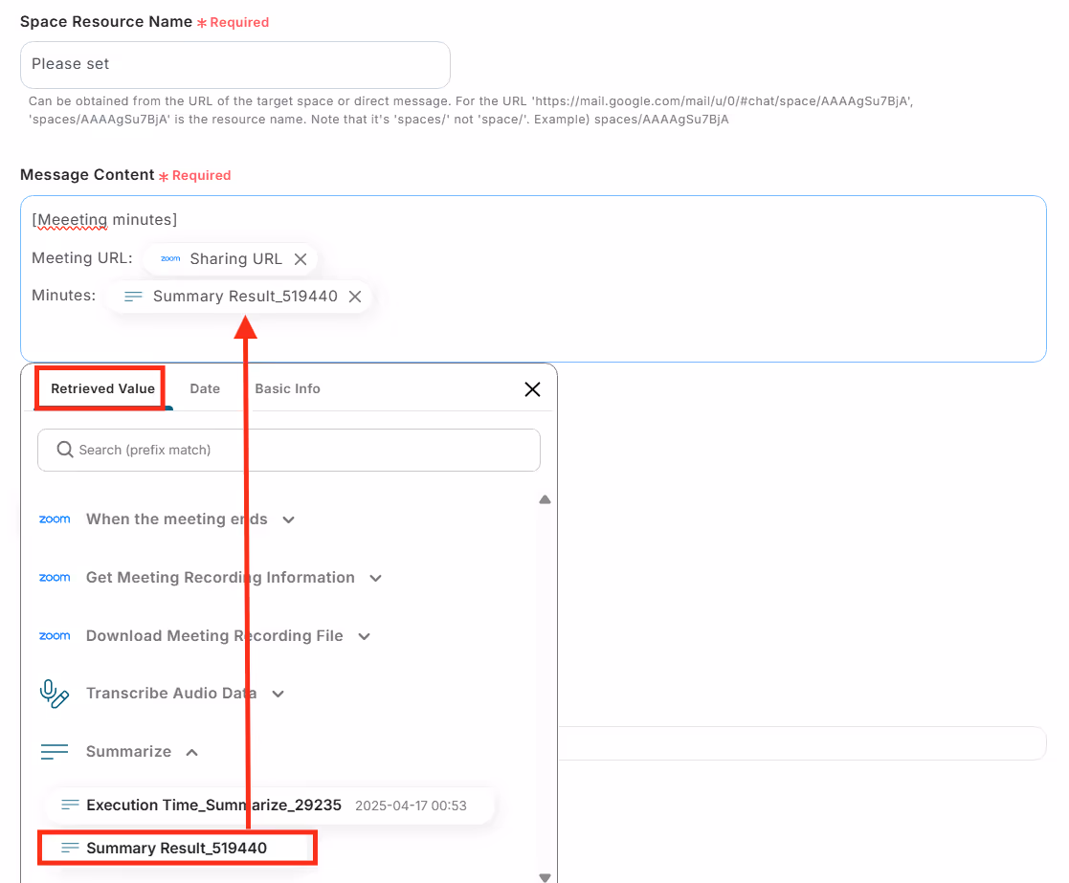This screenshot has width=1069, height=883.
Task: Click the Meeting URL: text
Action: (x=81, y=258)
